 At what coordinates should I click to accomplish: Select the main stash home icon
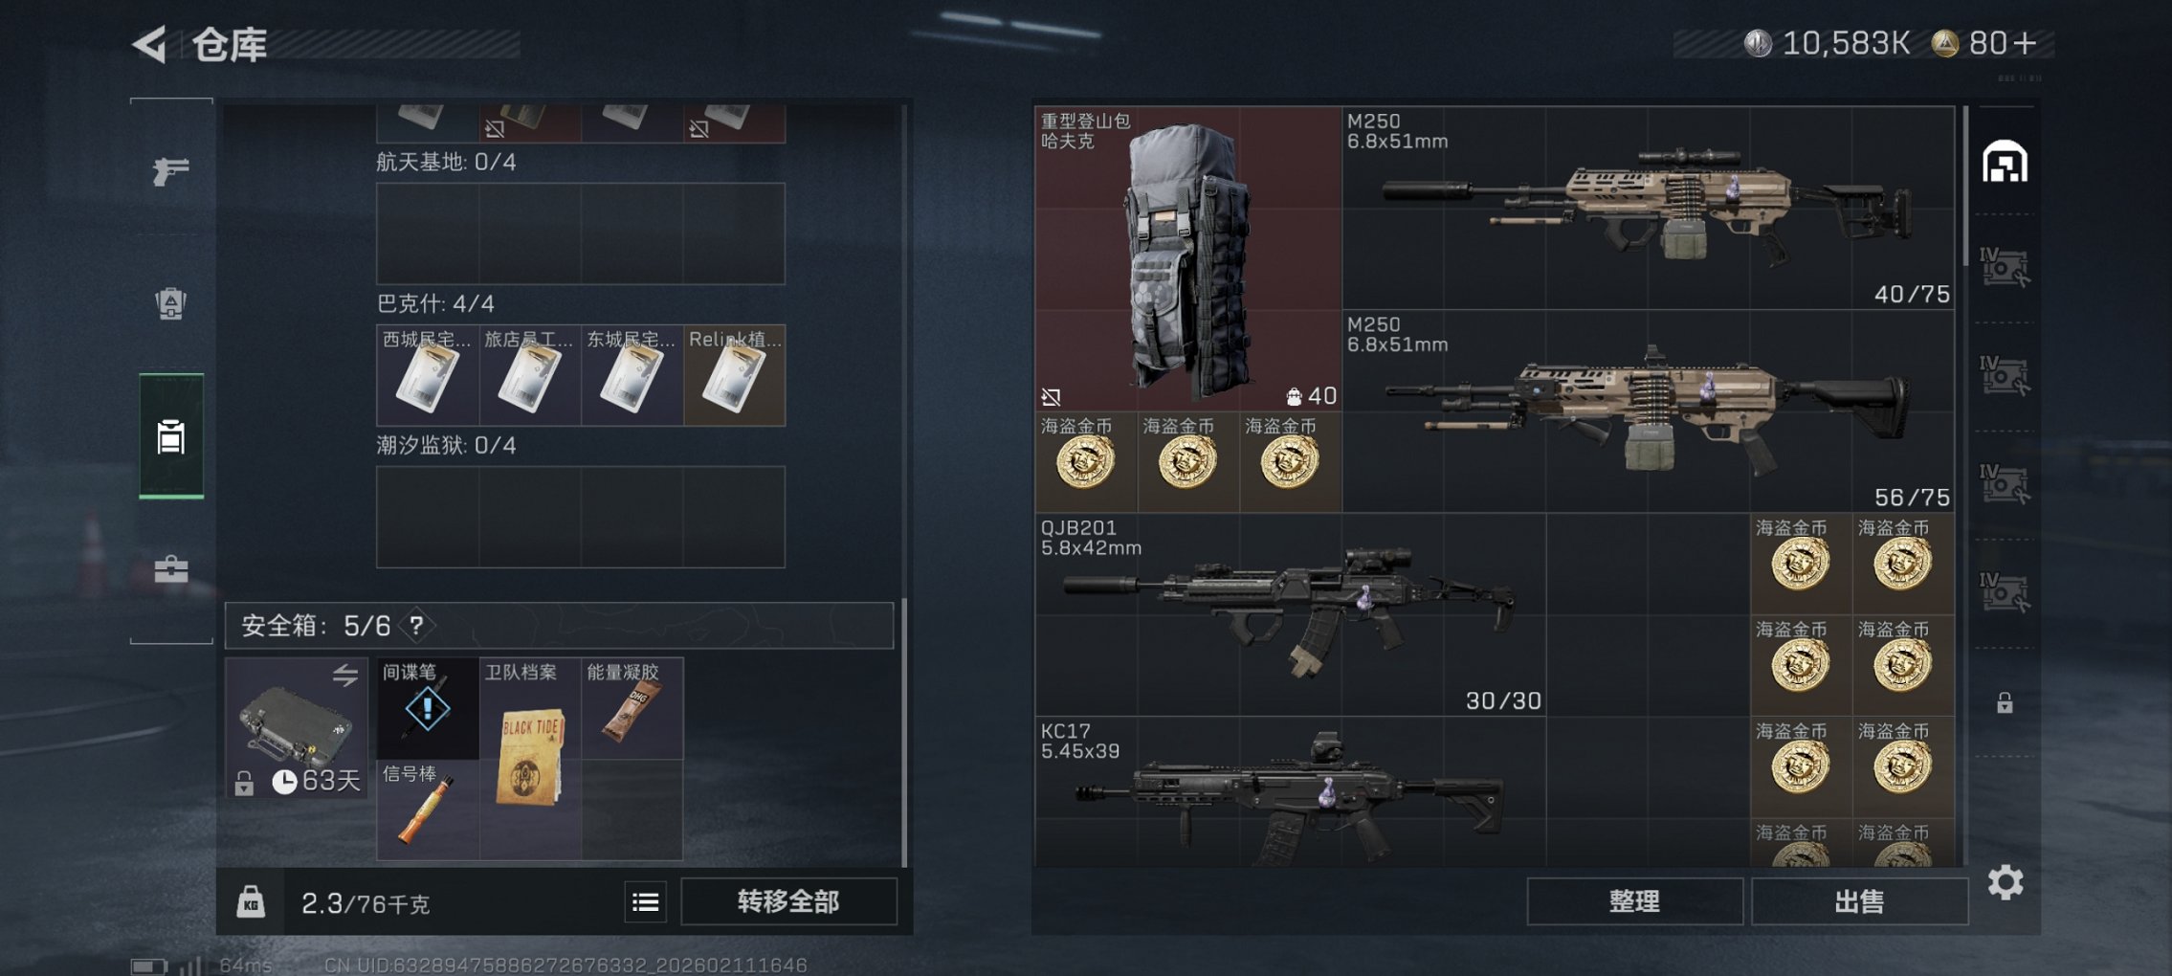(2005, 162)
